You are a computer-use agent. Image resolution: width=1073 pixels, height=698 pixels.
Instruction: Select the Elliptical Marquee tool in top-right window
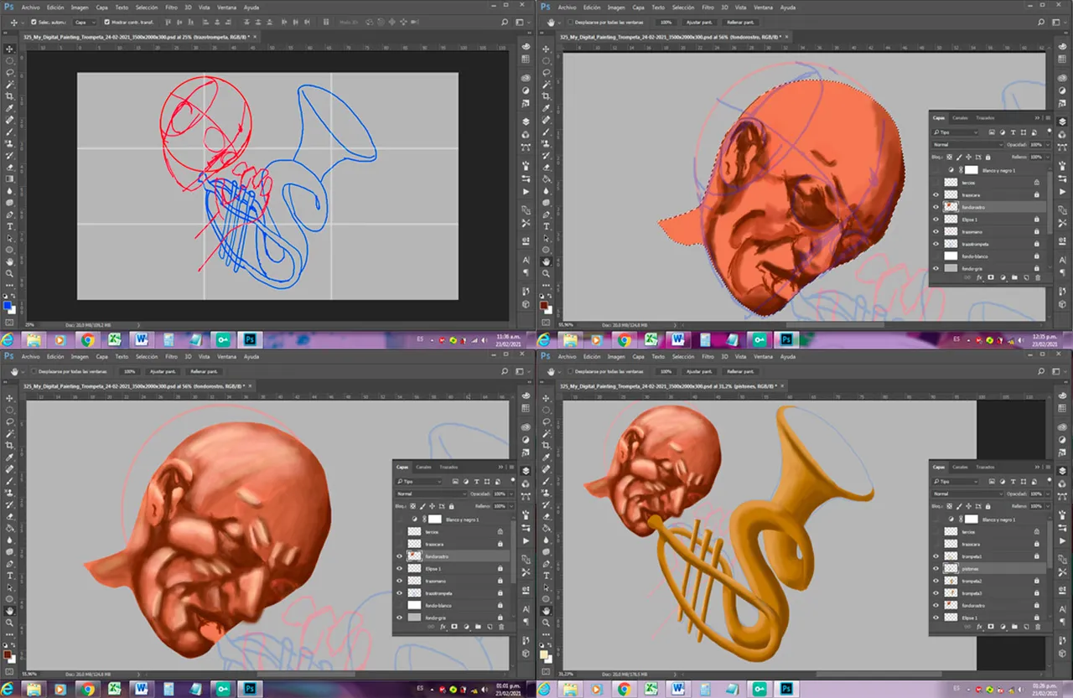tap(546, 60)
